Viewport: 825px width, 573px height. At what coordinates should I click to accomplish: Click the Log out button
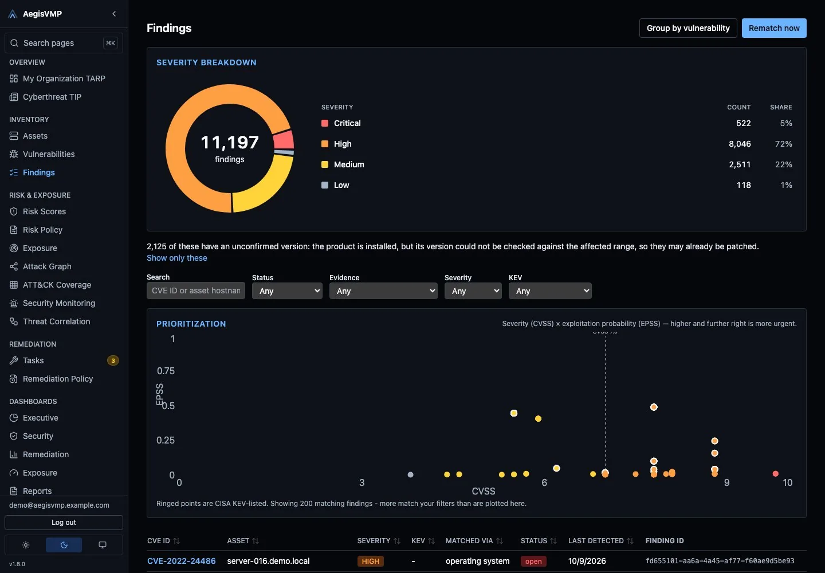click(64, 523)
